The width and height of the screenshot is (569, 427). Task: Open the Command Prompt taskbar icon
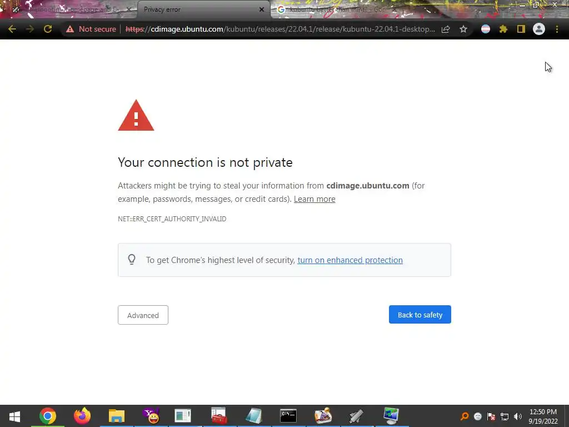pyautogui.click(x=288, y=416)
